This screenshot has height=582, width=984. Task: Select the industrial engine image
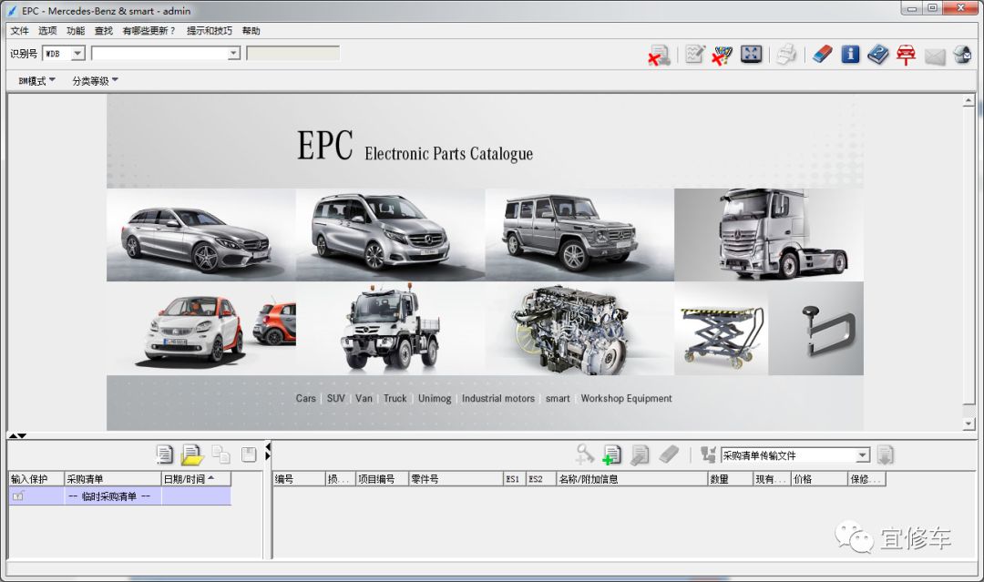click(579, 329)
